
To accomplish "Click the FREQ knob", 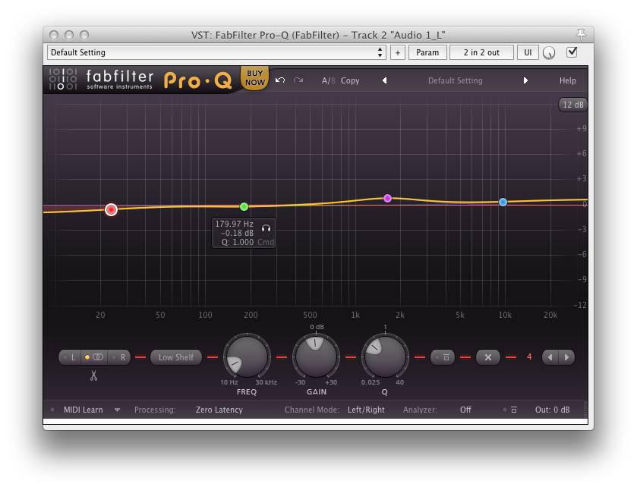I will coord(247,357).
